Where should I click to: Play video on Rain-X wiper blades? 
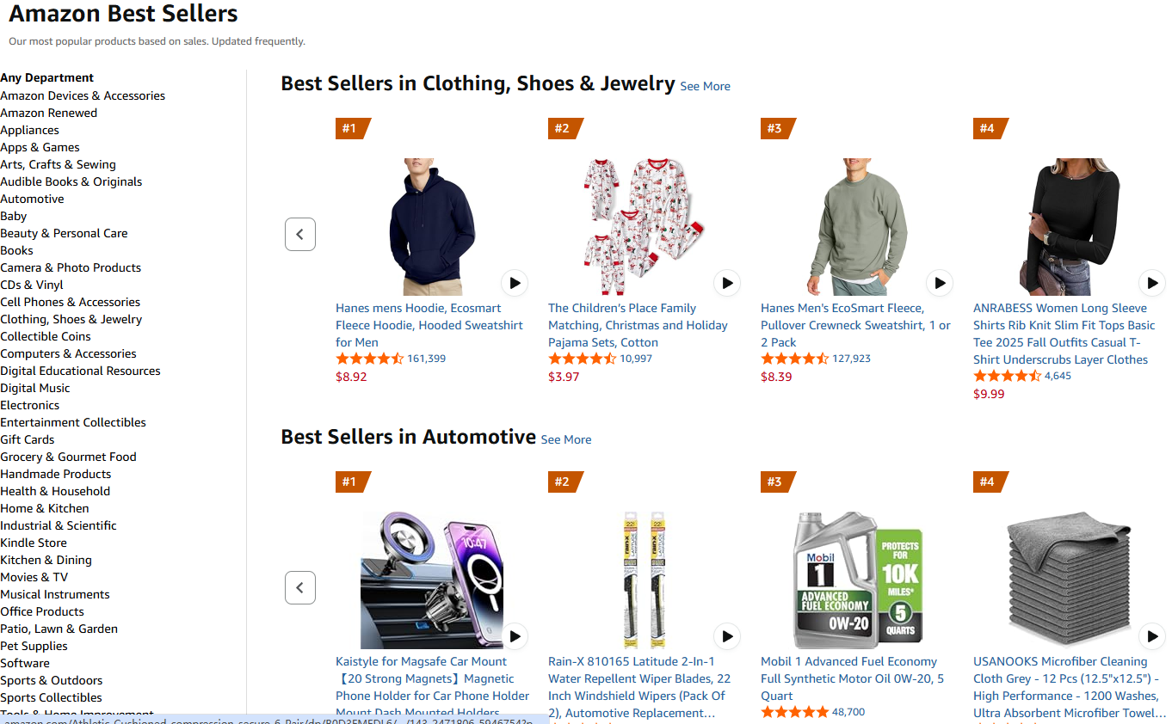pos(727,636)
